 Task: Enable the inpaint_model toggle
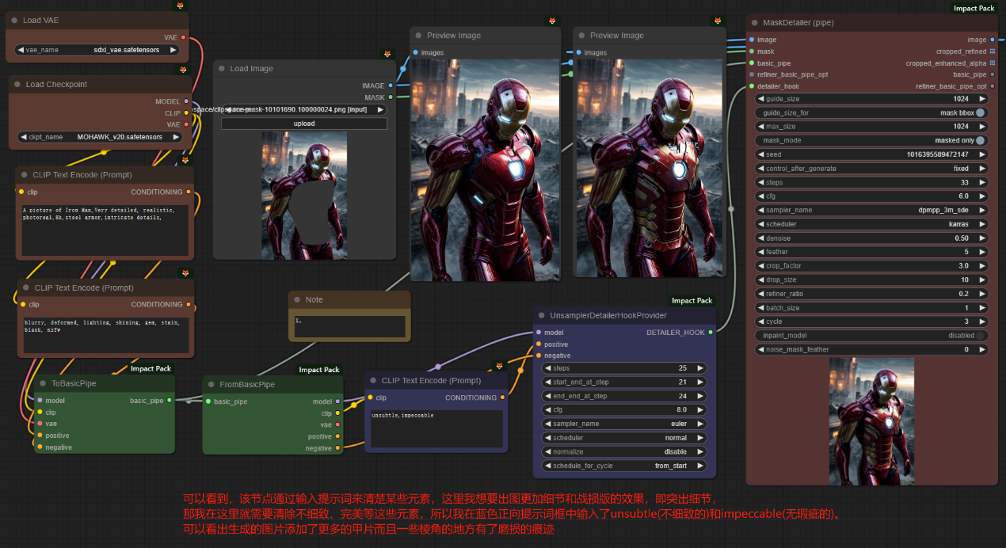pyautogui.click(x=981, y=335)
